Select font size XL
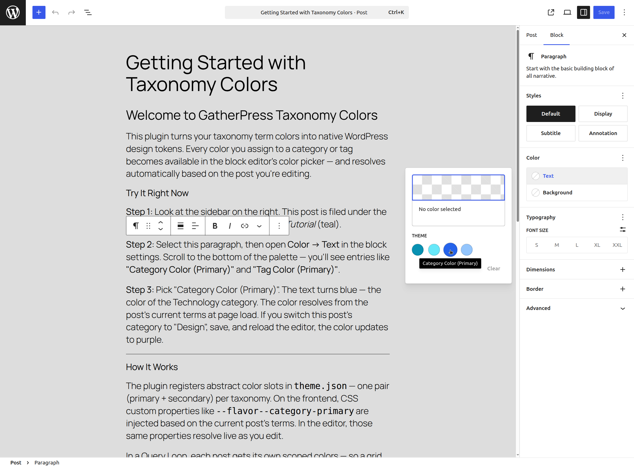 point(597,245)
